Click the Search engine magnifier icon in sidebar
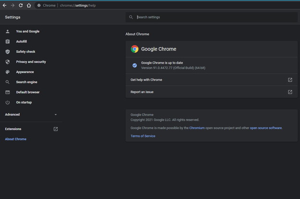 click(x=8, y=82)
